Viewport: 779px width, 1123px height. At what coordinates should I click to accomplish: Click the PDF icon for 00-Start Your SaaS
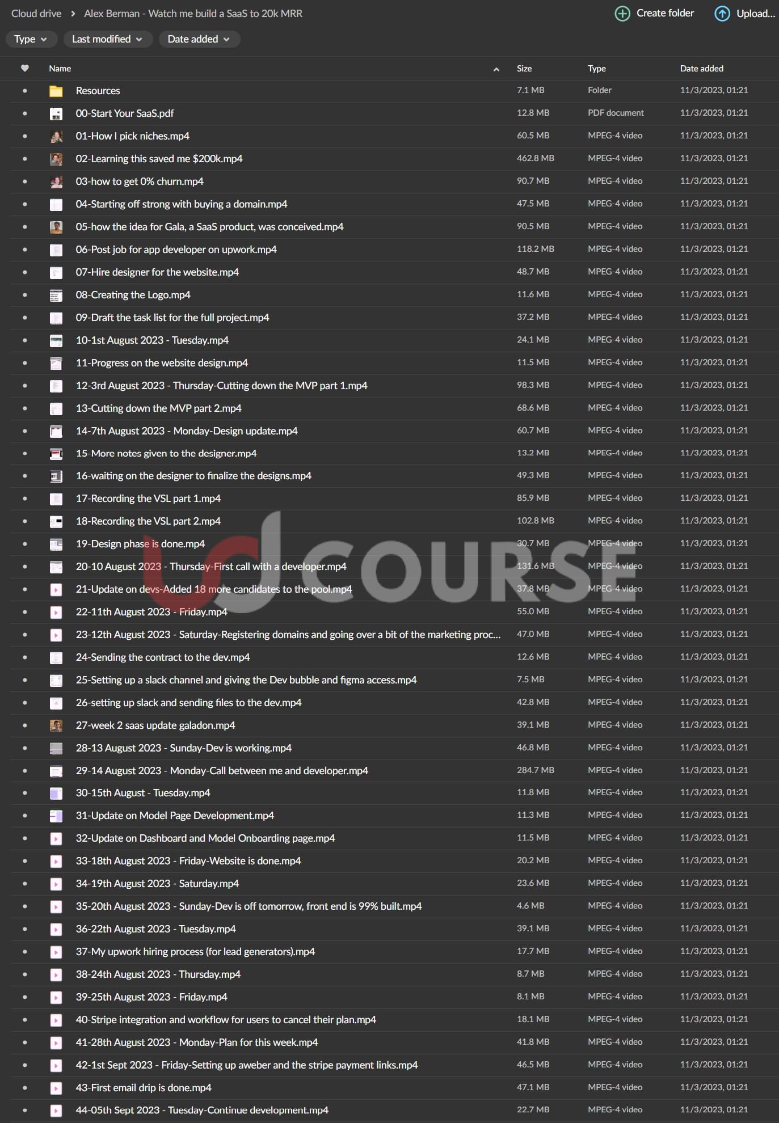click(56, 113)
